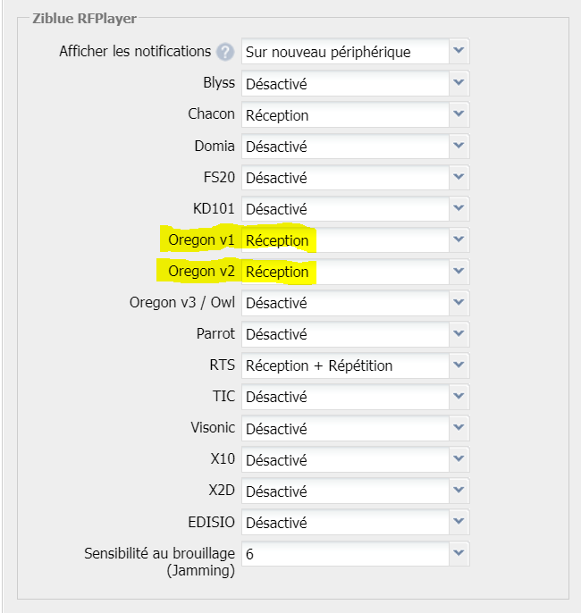Click the Sur nouveau périphérique field
This screenshot has width=581, height=613.
pyautogui.click(x=345, y=52)
